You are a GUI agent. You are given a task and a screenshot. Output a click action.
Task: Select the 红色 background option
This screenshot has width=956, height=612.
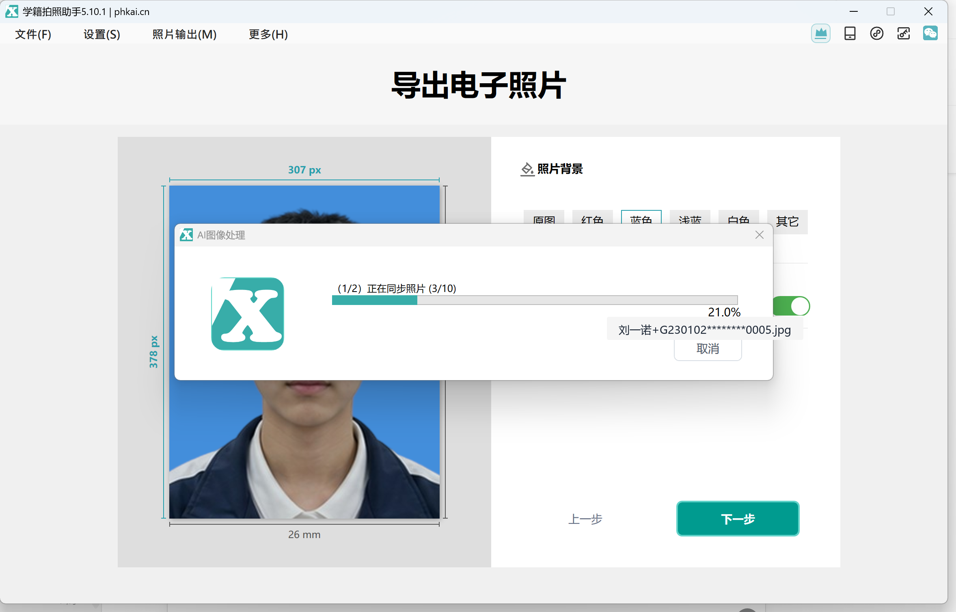[x=593, y=217]
